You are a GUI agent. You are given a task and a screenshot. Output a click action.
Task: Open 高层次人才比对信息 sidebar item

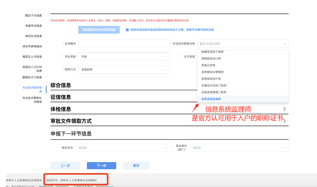pyautogui.click(x=32, y=69)
